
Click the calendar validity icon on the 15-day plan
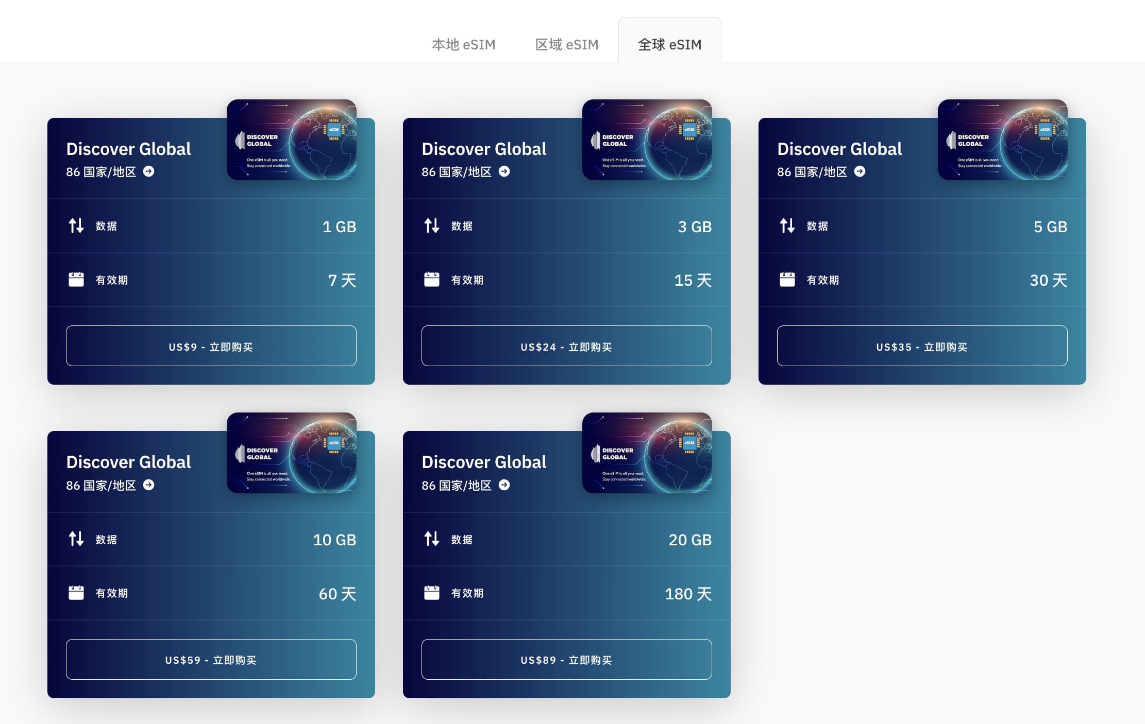431,280
